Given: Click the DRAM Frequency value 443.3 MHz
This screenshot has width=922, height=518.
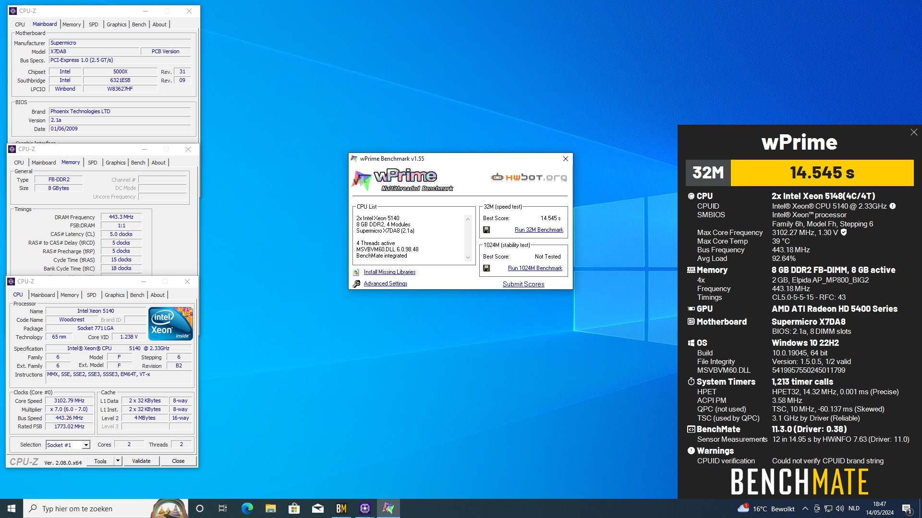Looking at the screenshot, I should coord(121,217).
